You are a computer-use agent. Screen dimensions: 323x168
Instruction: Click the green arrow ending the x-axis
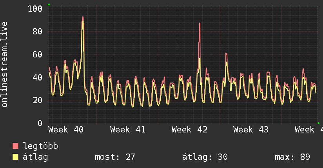pos(319,123)
